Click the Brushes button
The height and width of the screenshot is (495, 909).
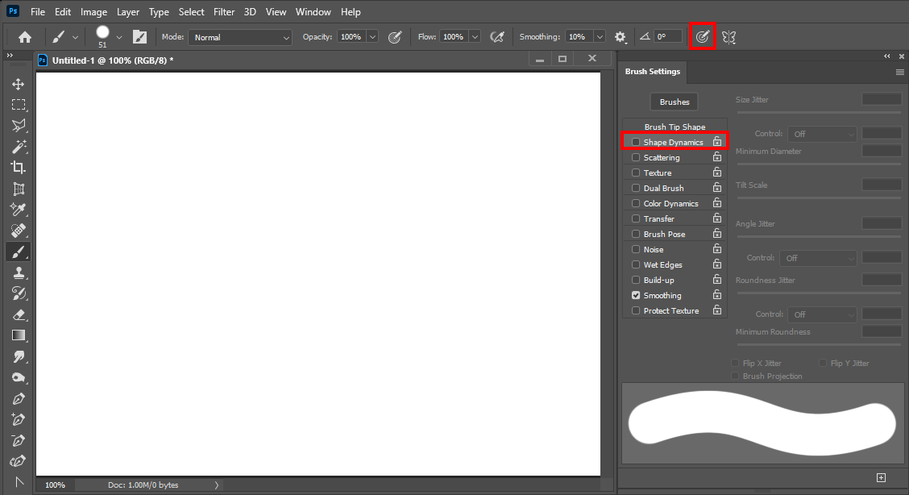tap(674, 102)
